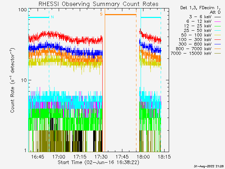Image resolution: width=225 pixels, height=169 pixels.
Task: Click the 31-Aug-2022 21:26 timestamp
Action: click(209, 166)
